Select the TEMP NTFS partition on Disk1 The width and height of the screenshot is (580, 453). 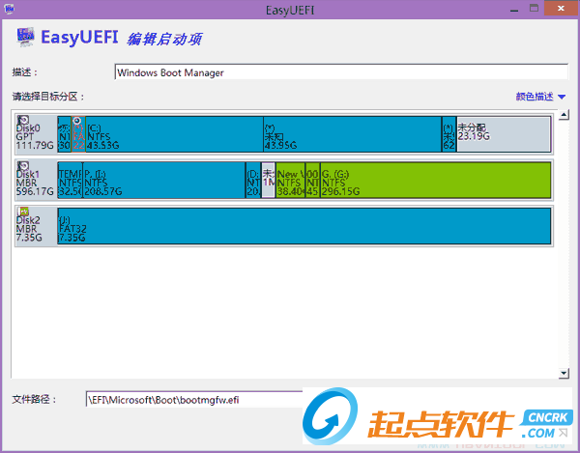70,180
